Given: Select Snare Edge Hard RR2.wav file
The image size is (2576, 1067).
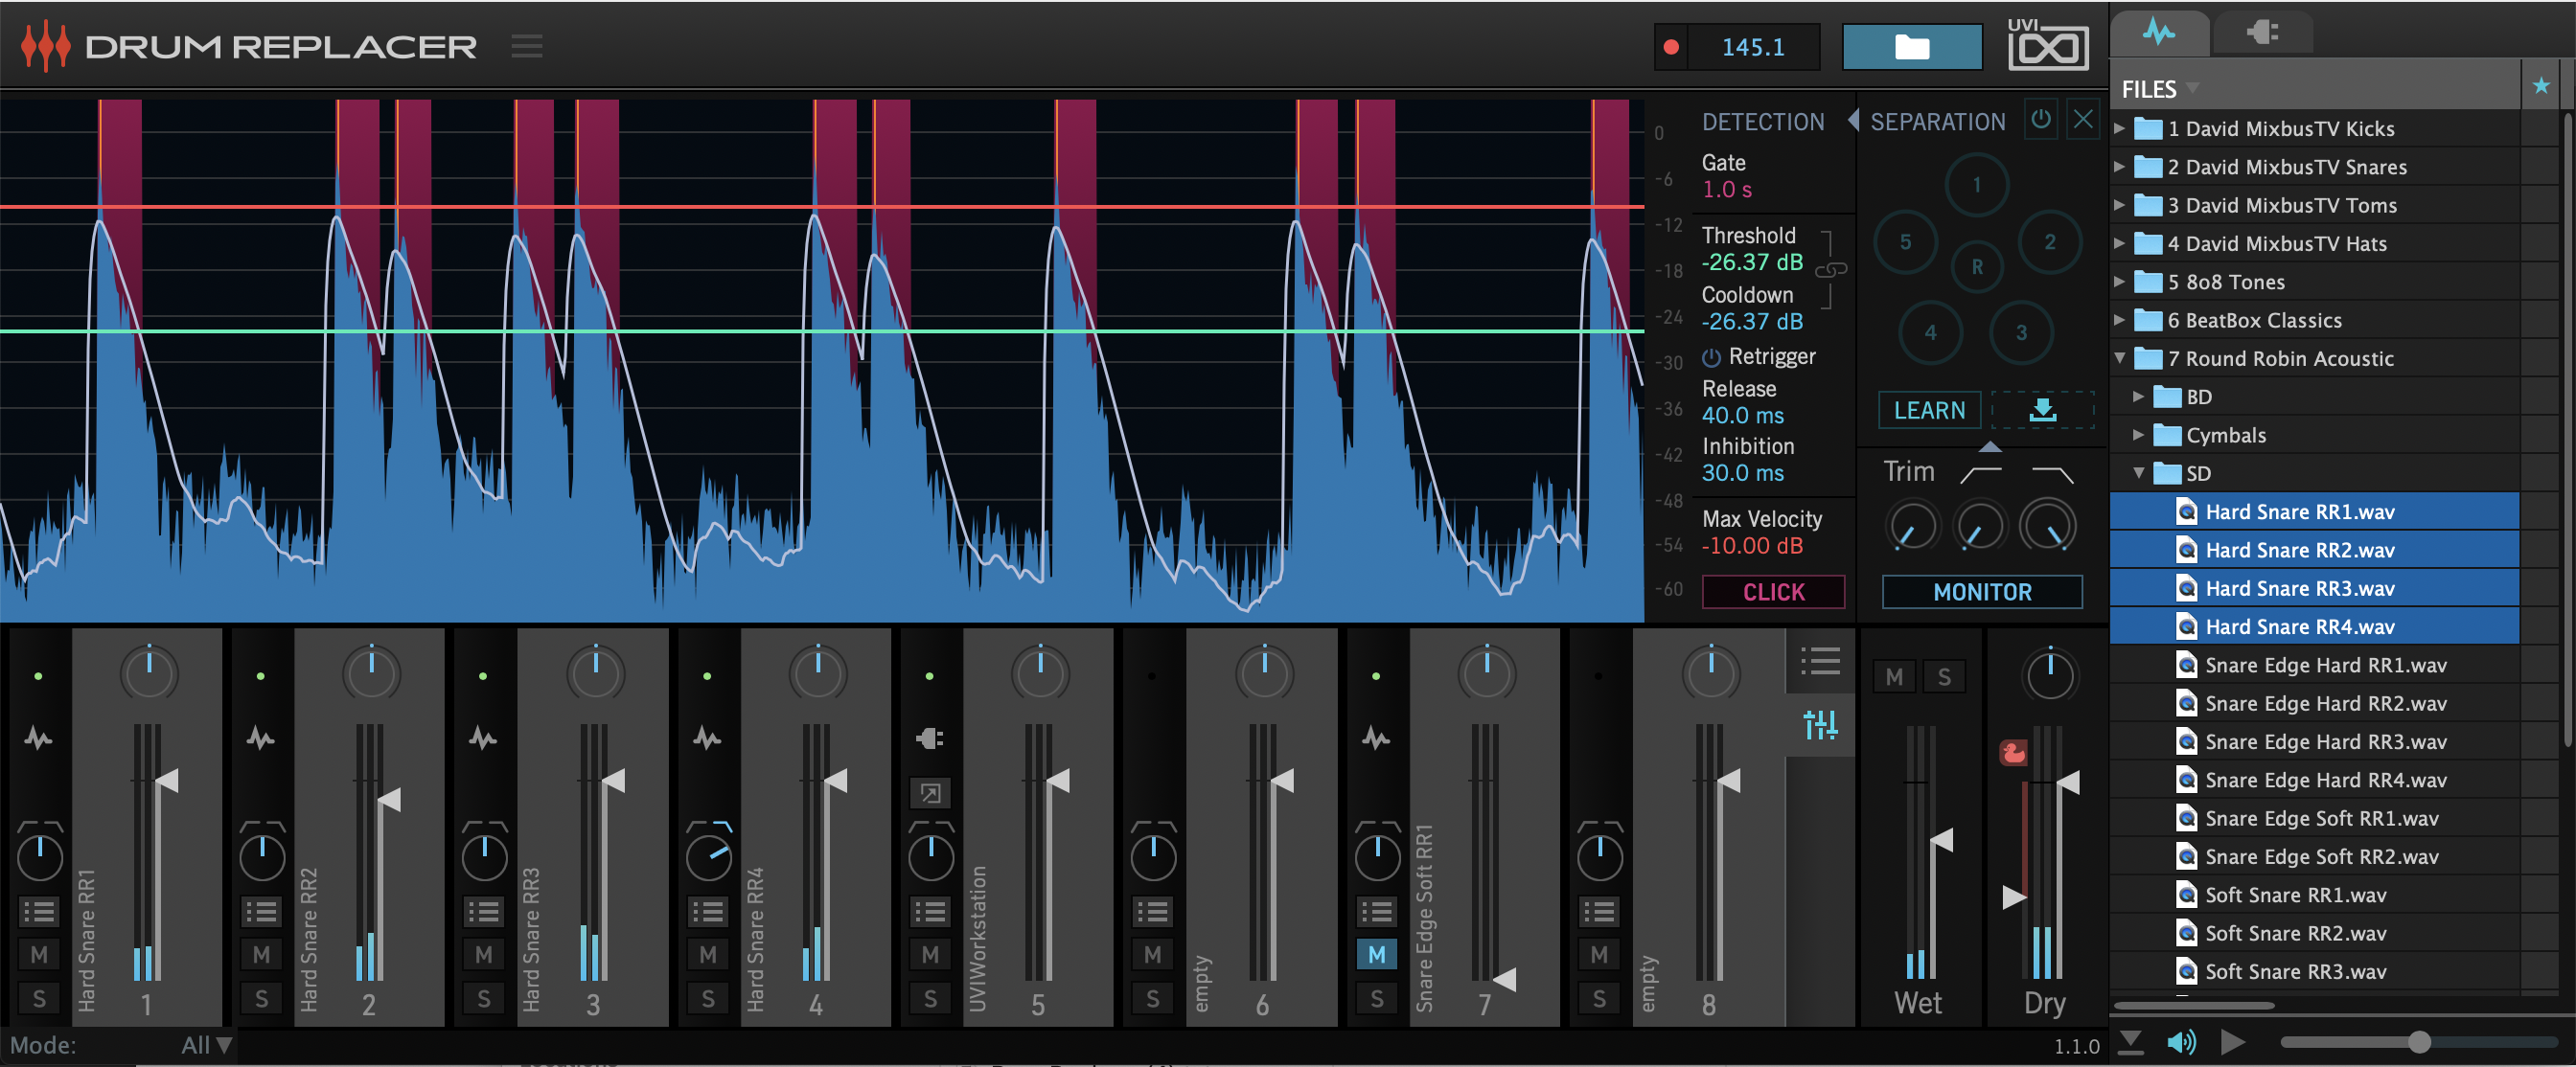Looking at the screenshot, I should click(2314, 703).
